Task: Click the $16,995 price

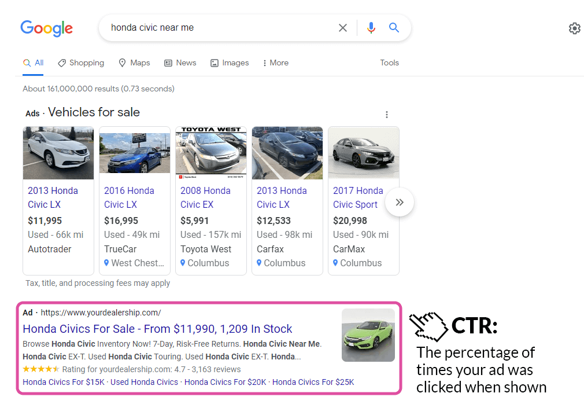Action: (121, 221)
